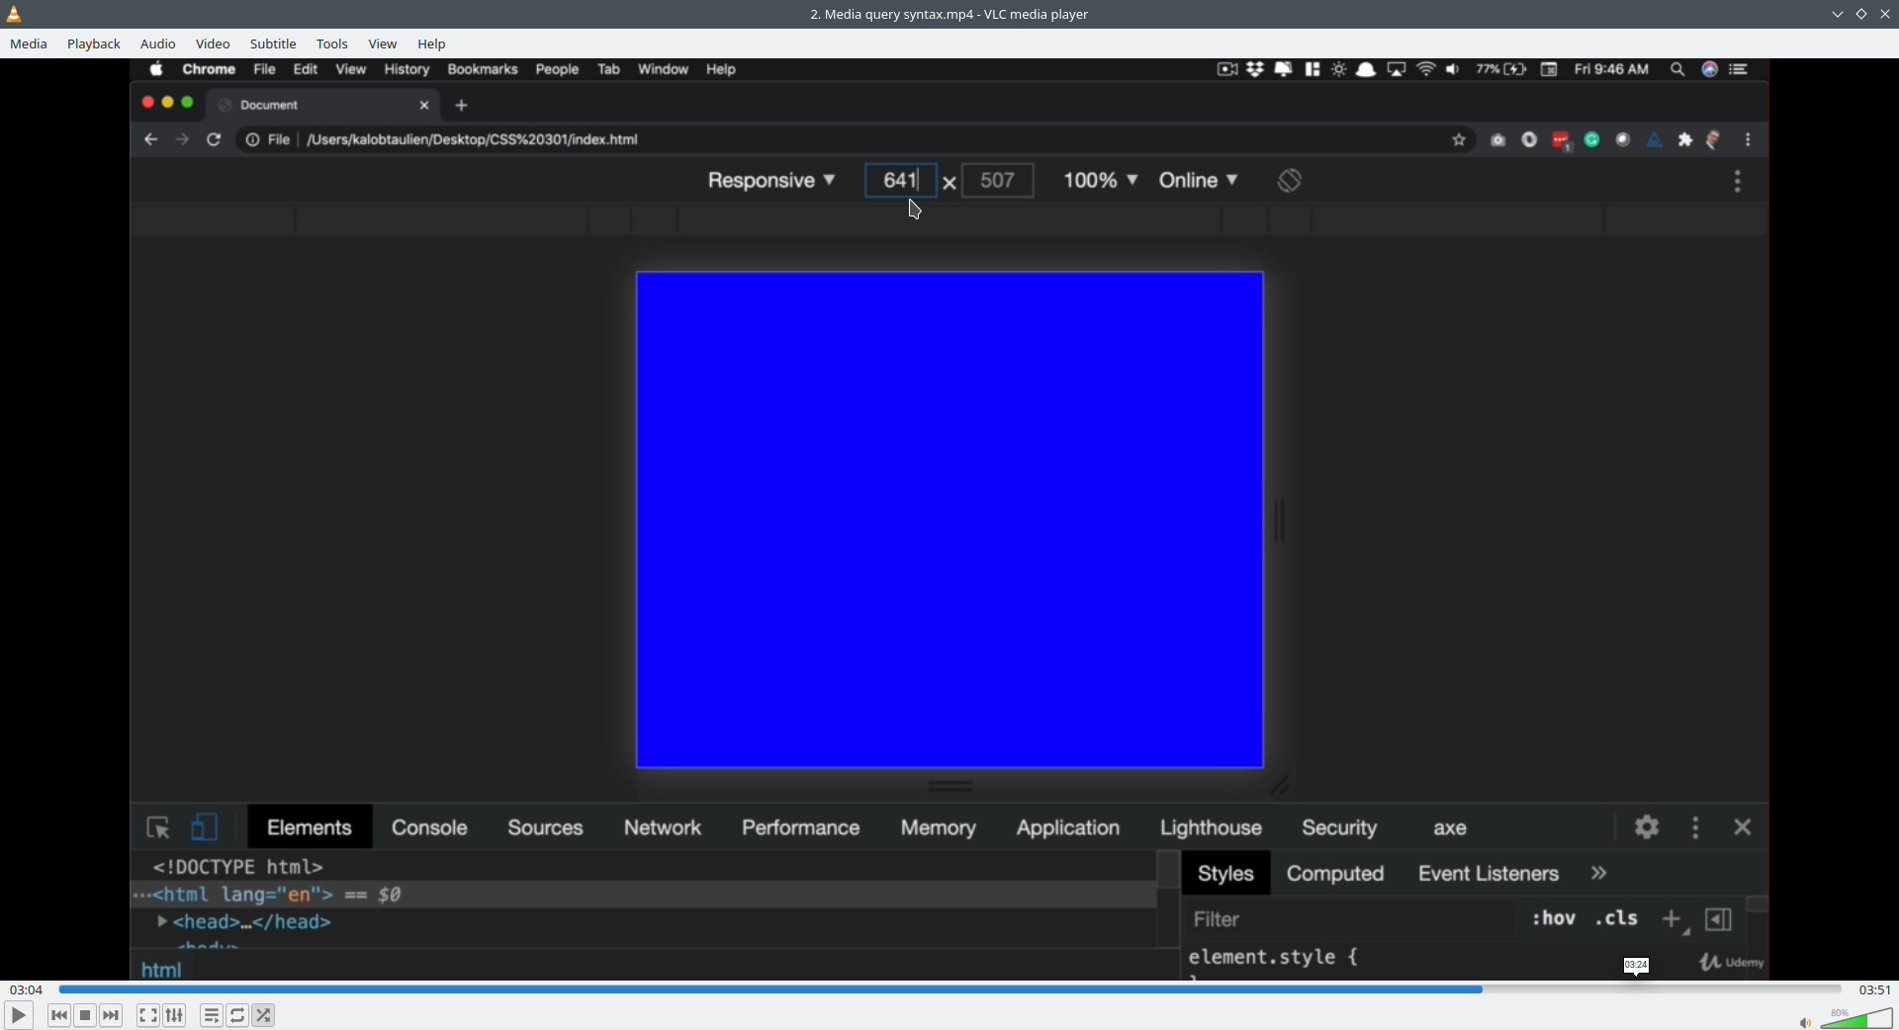Click the Chrome back arrow
This screenshot has width=1899, height=1030.
(x=150, y=139)
